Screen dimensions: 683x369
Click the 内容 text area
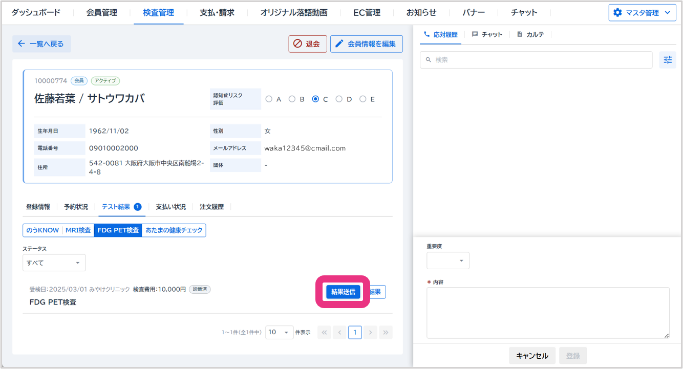coord(547,312)
